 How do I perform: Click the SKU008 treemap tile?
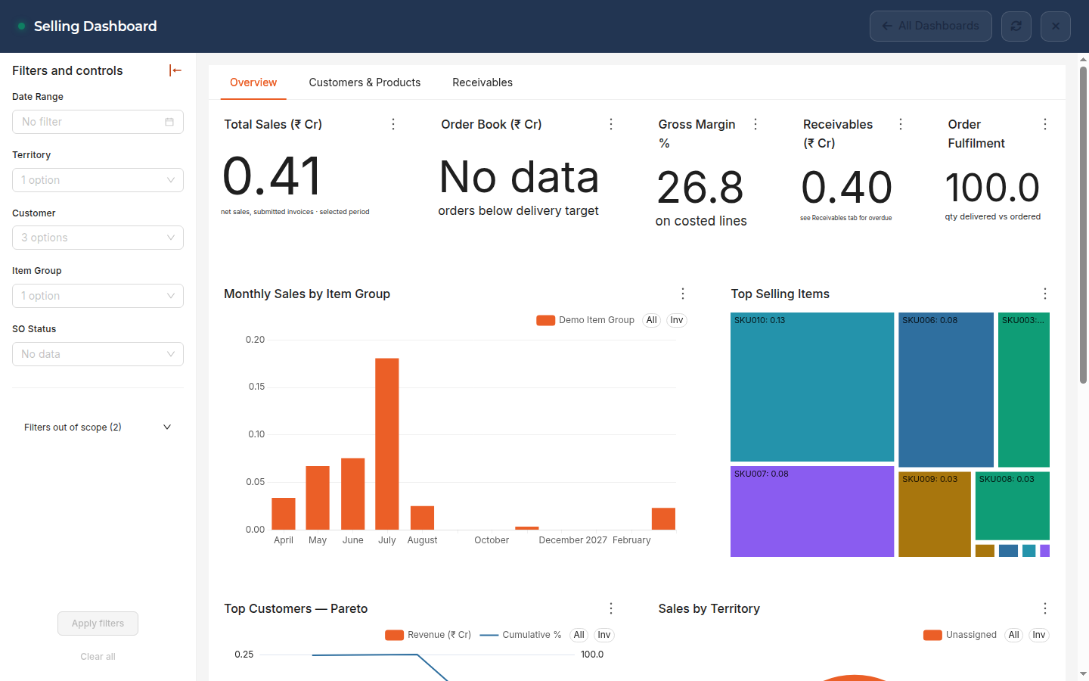(x=1013, y=505)
